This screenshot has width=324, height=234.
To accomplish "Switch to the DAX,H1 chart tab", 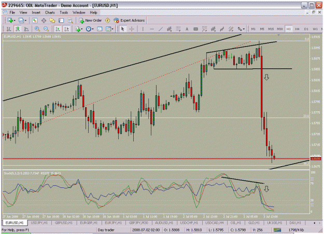I will coord(295,223).
